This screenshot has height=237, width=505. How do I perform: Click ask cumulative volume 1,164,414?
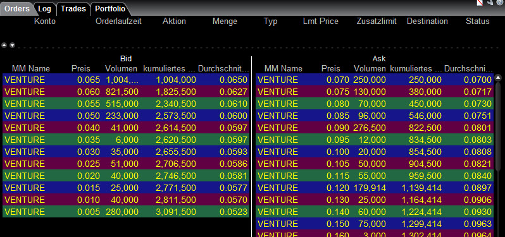point(421,200)
